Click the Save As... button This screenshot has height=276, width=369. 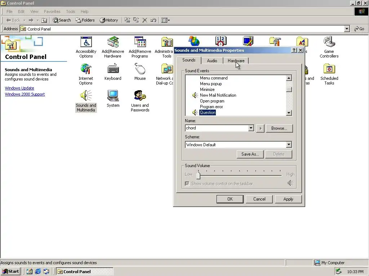(250, 154)
